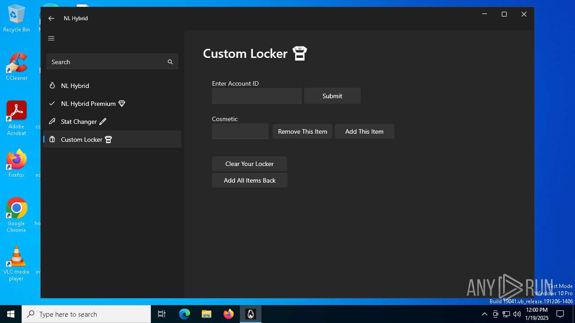Click the 'NL Hybrid' window title
The width and height of the screenshot is (575, 323).
pyautogui.click(x=76, y=18)
